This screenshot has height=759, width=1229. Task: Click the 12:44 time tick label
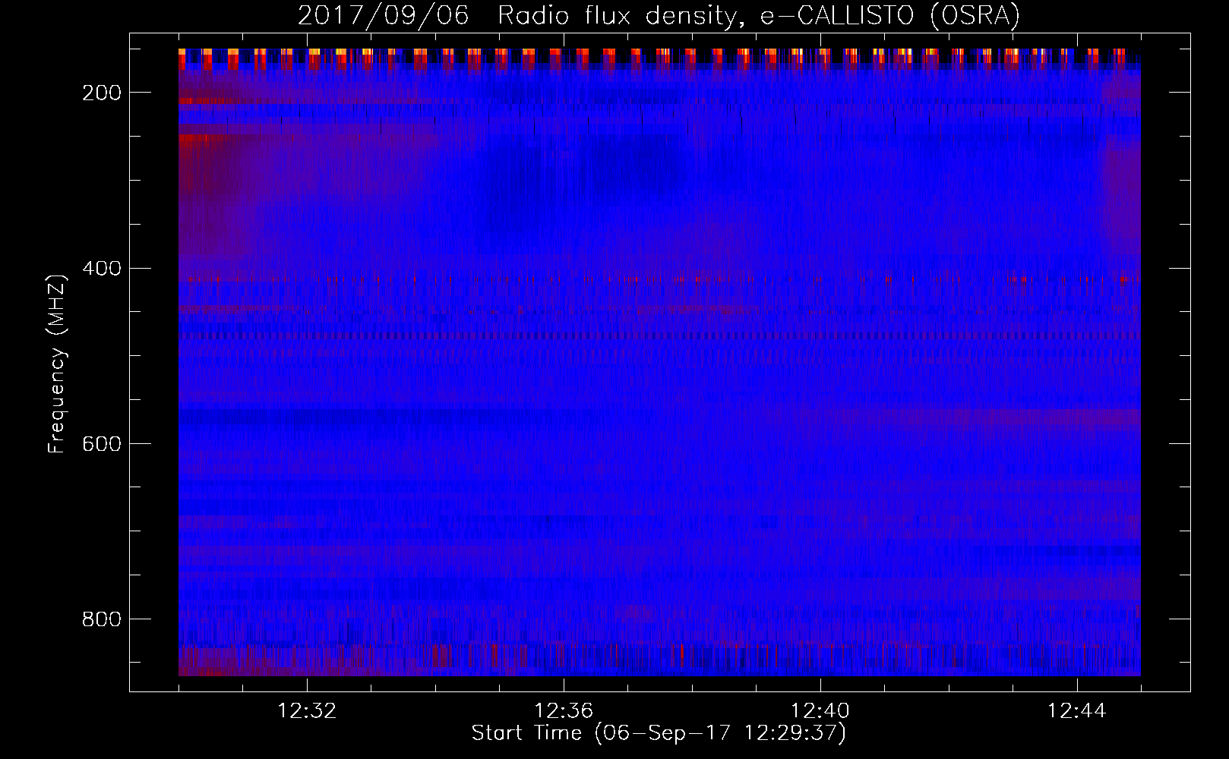pyautogui.click(x=1077, y=711)
